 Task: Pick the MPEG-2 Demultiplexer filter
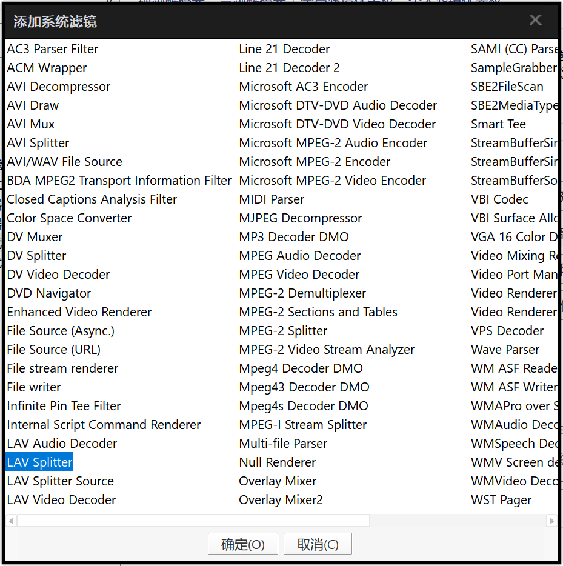point(302,293)
